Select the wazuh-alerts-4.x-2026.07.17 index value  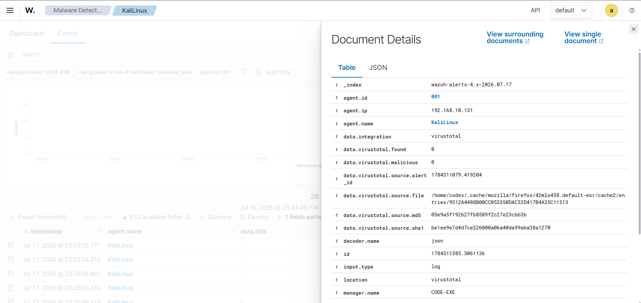pyautogui.click(x=471, y=85)
